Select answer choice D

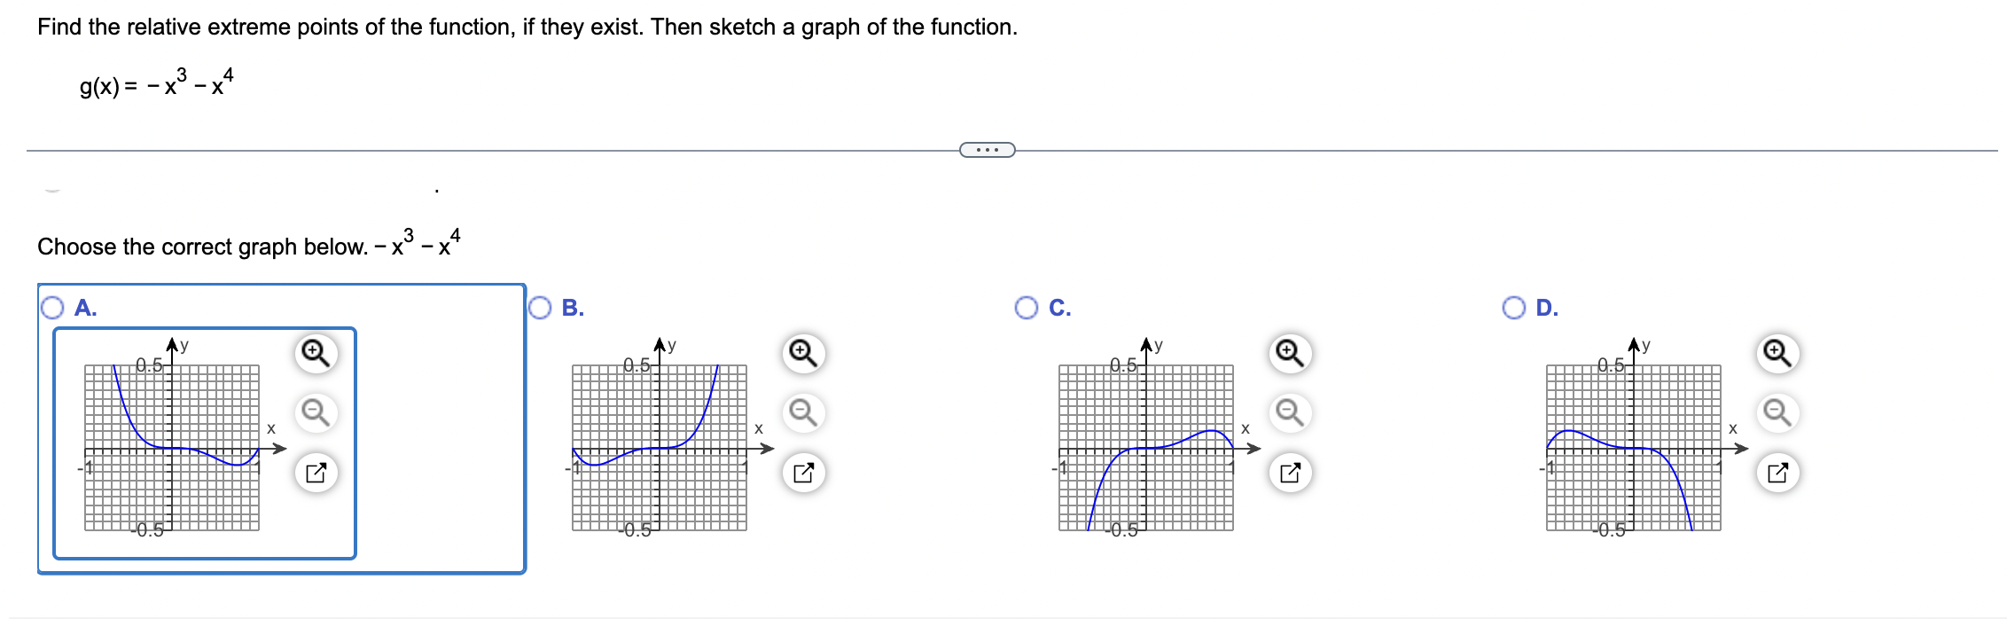tap(1514, 309)
